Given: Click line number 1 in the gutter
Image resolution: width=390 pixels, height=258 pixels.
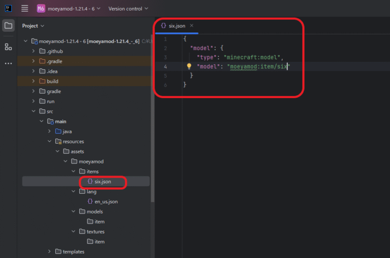Looking at the screenshot, I should tap(166, 39).
